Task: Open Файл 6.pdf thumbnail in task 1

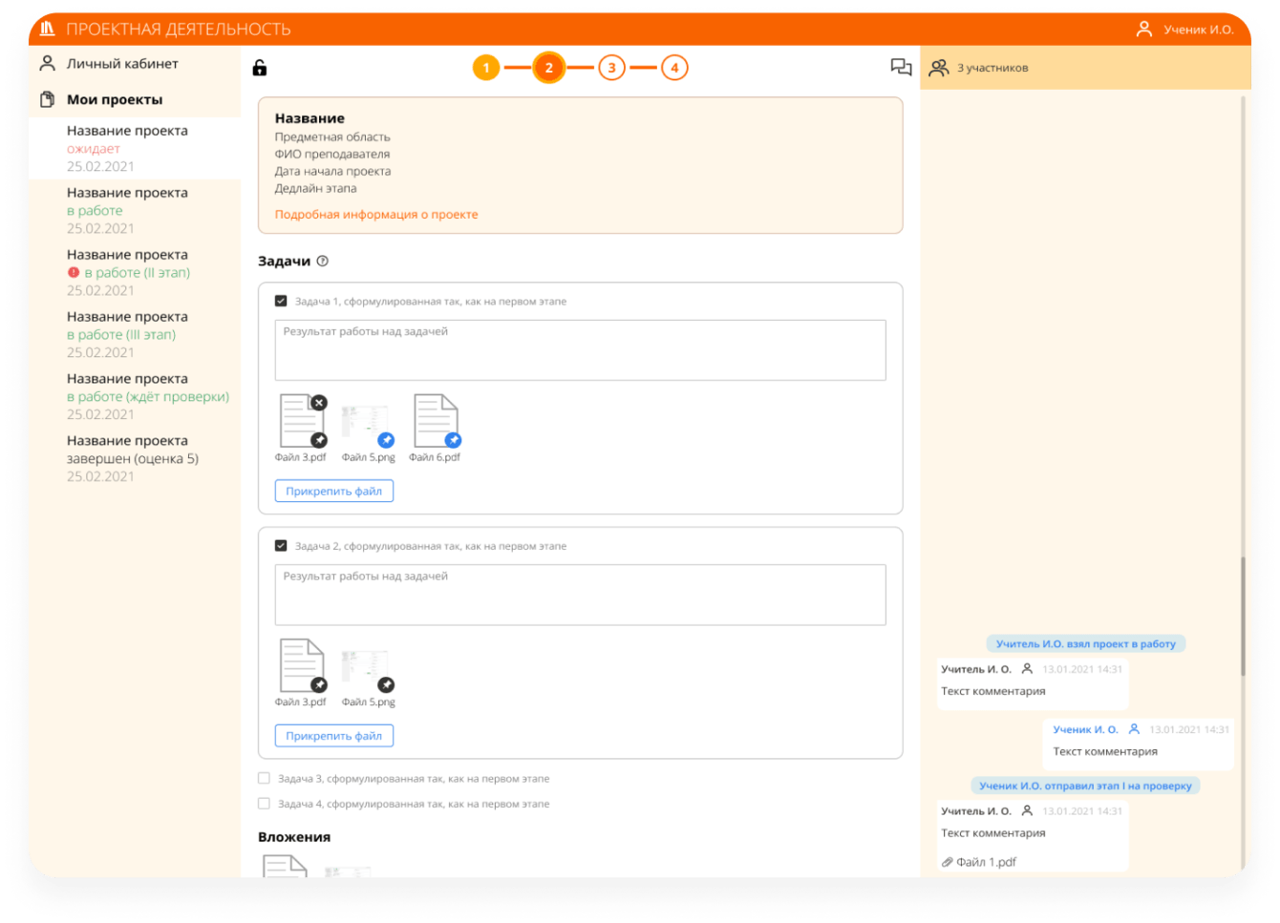Action: tap(435, 421)
